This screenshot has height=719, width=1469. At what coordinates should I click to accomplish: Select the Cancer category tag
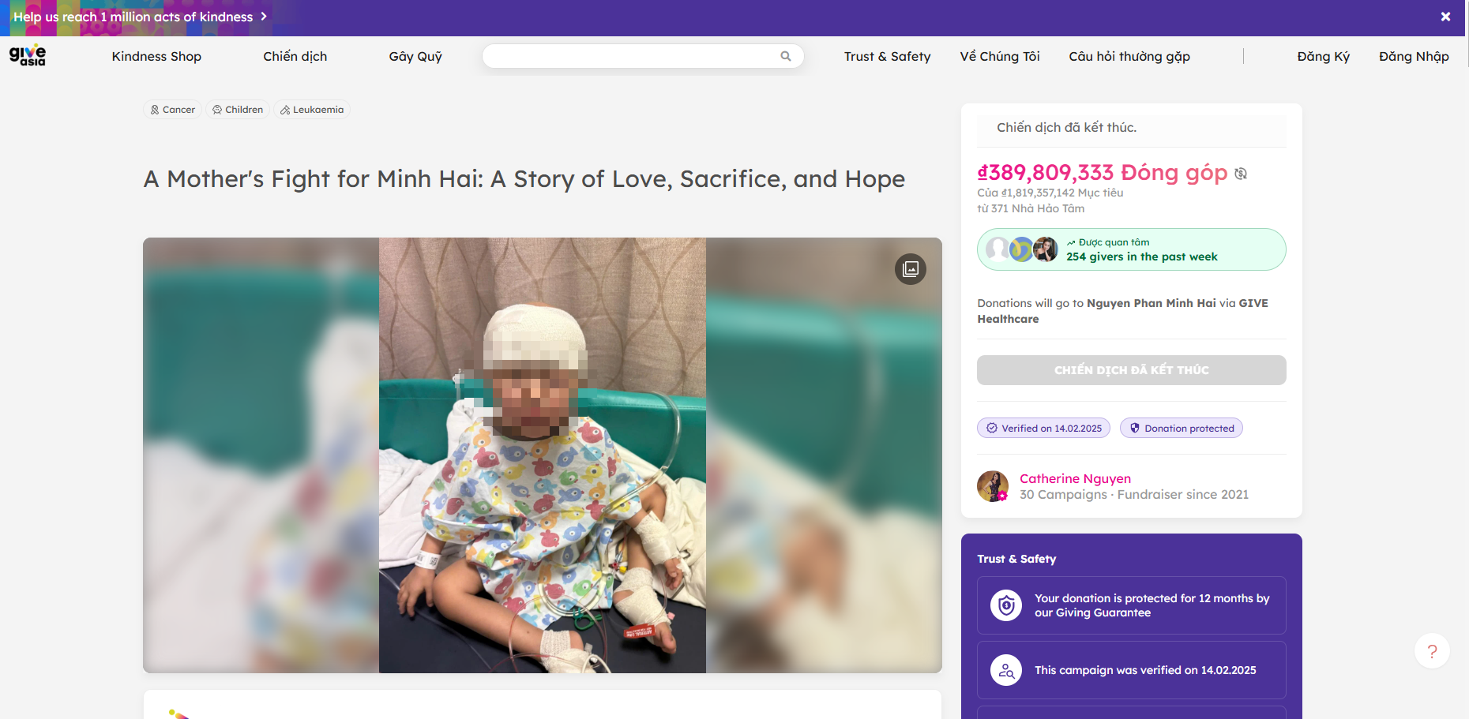(x=173, y=110)
